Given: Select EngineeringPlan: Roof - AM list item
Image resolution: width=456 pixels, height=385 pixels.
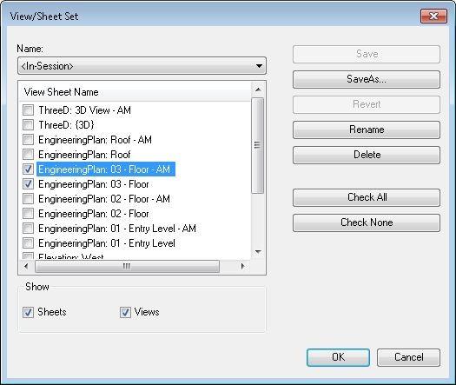Looking at the screenshot, I should pos(95,140).
